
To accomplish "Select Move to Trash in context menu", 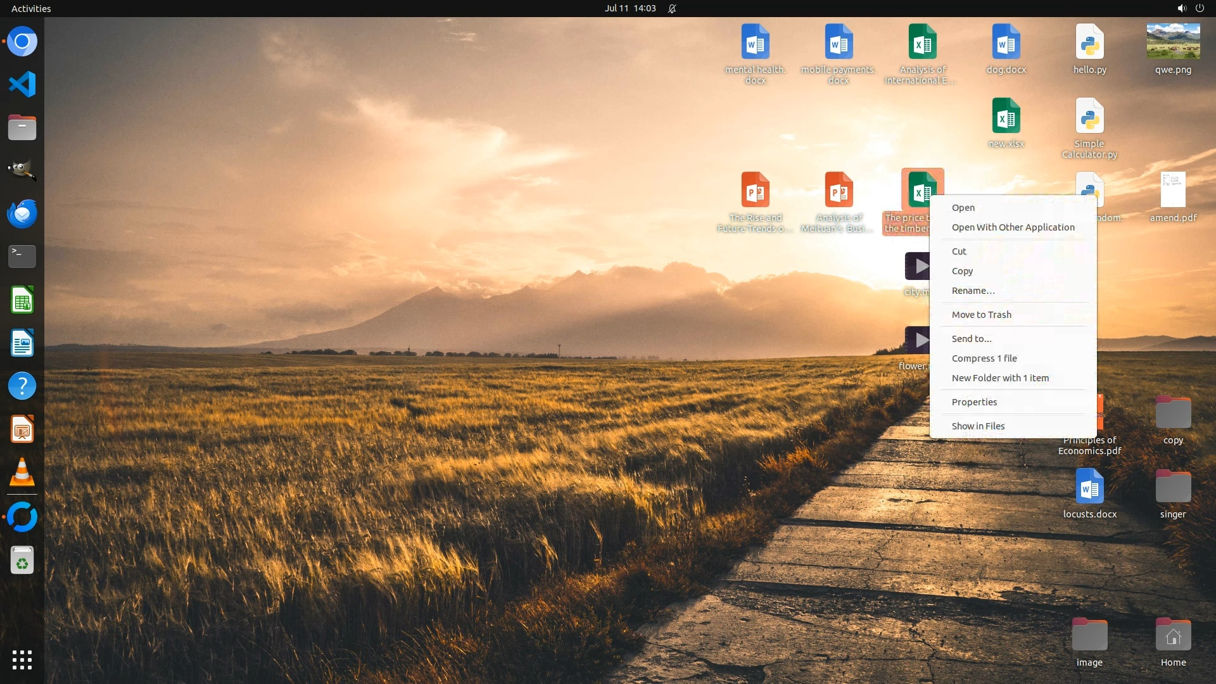I will tap(981, 315).
